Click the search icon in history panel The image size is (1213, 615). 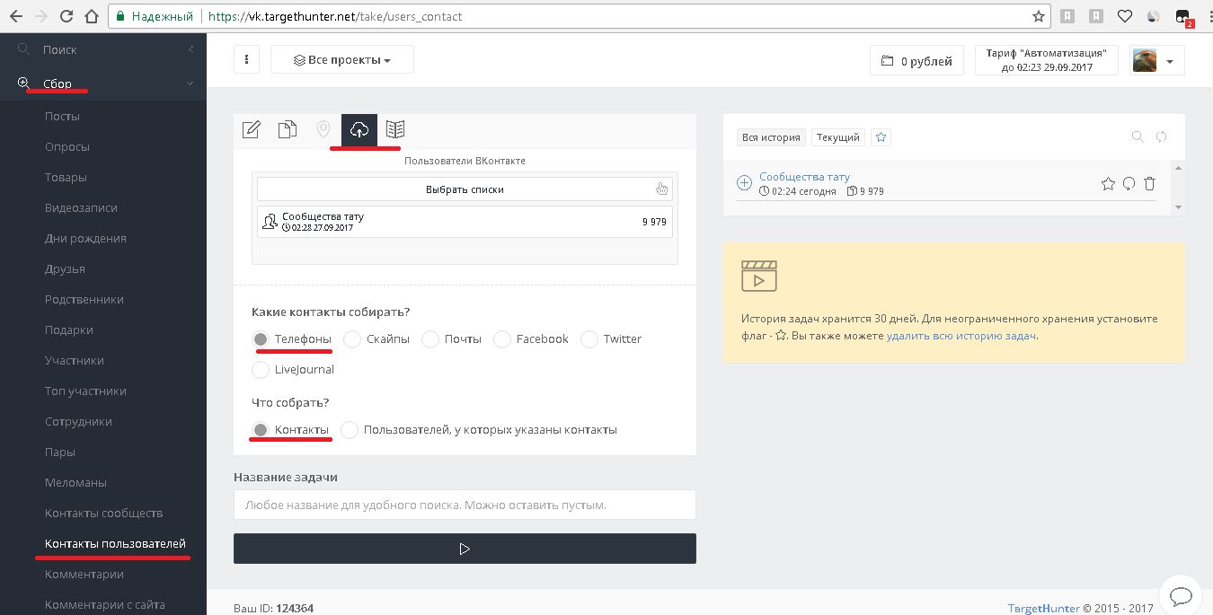point(1138,137)
